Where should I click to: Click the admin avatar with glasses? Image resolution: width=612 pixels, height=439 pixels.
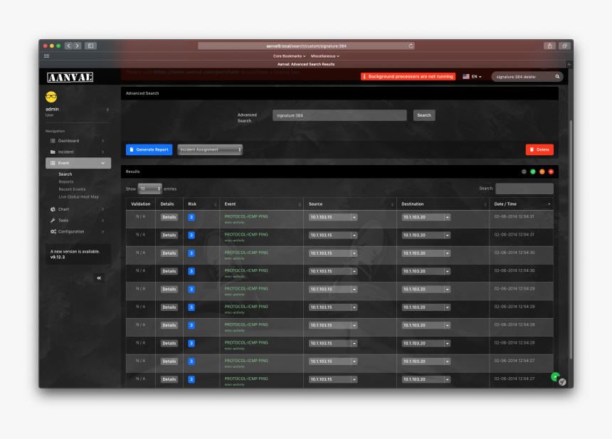51,97
